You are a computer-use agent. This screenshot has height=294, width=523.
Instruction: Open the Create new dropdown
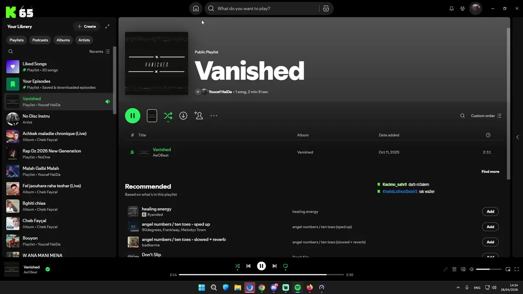point(87,27)
